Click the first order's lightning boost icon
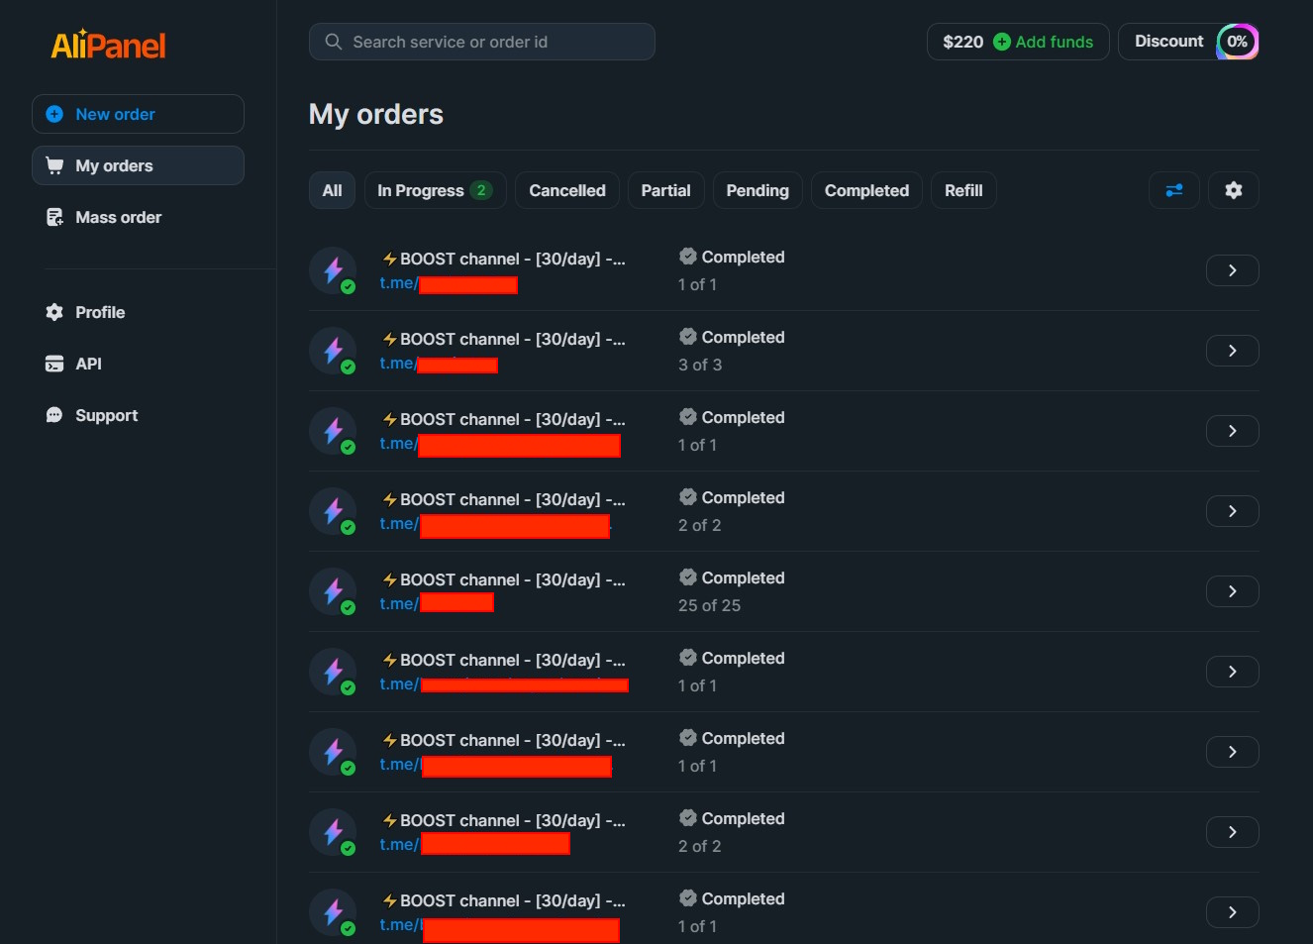The height and width of the screenshot is (944, 1313). [x=333, y=270]
